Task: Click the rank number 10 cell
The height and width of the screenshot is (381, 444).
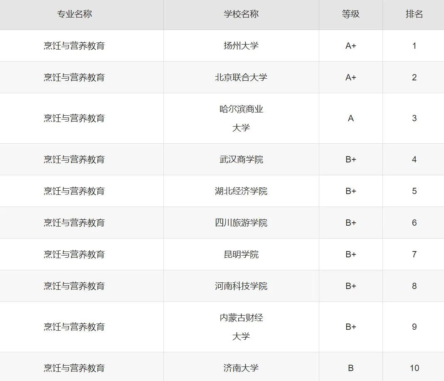Action: pos(414,368)
